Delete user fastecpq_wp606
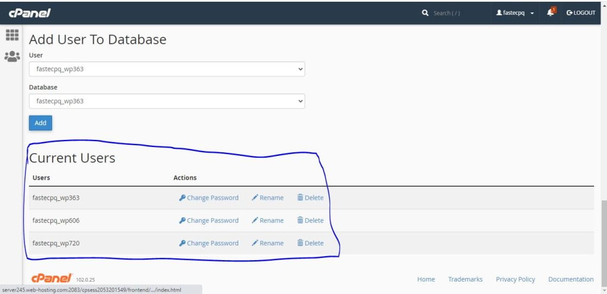Viewport: 607px width, 294px height. point(310,220)
